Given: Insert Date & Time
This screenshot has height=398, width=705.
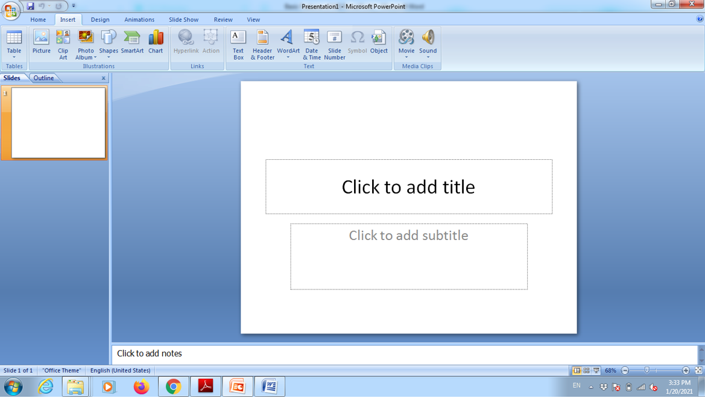Looking at the screenshot, I should (x=311, y=44).
